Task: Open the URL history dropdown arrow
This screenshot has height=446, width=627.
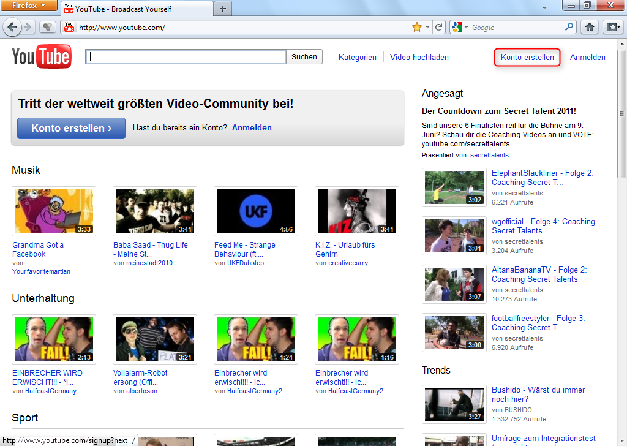Action: click(428, 27)
